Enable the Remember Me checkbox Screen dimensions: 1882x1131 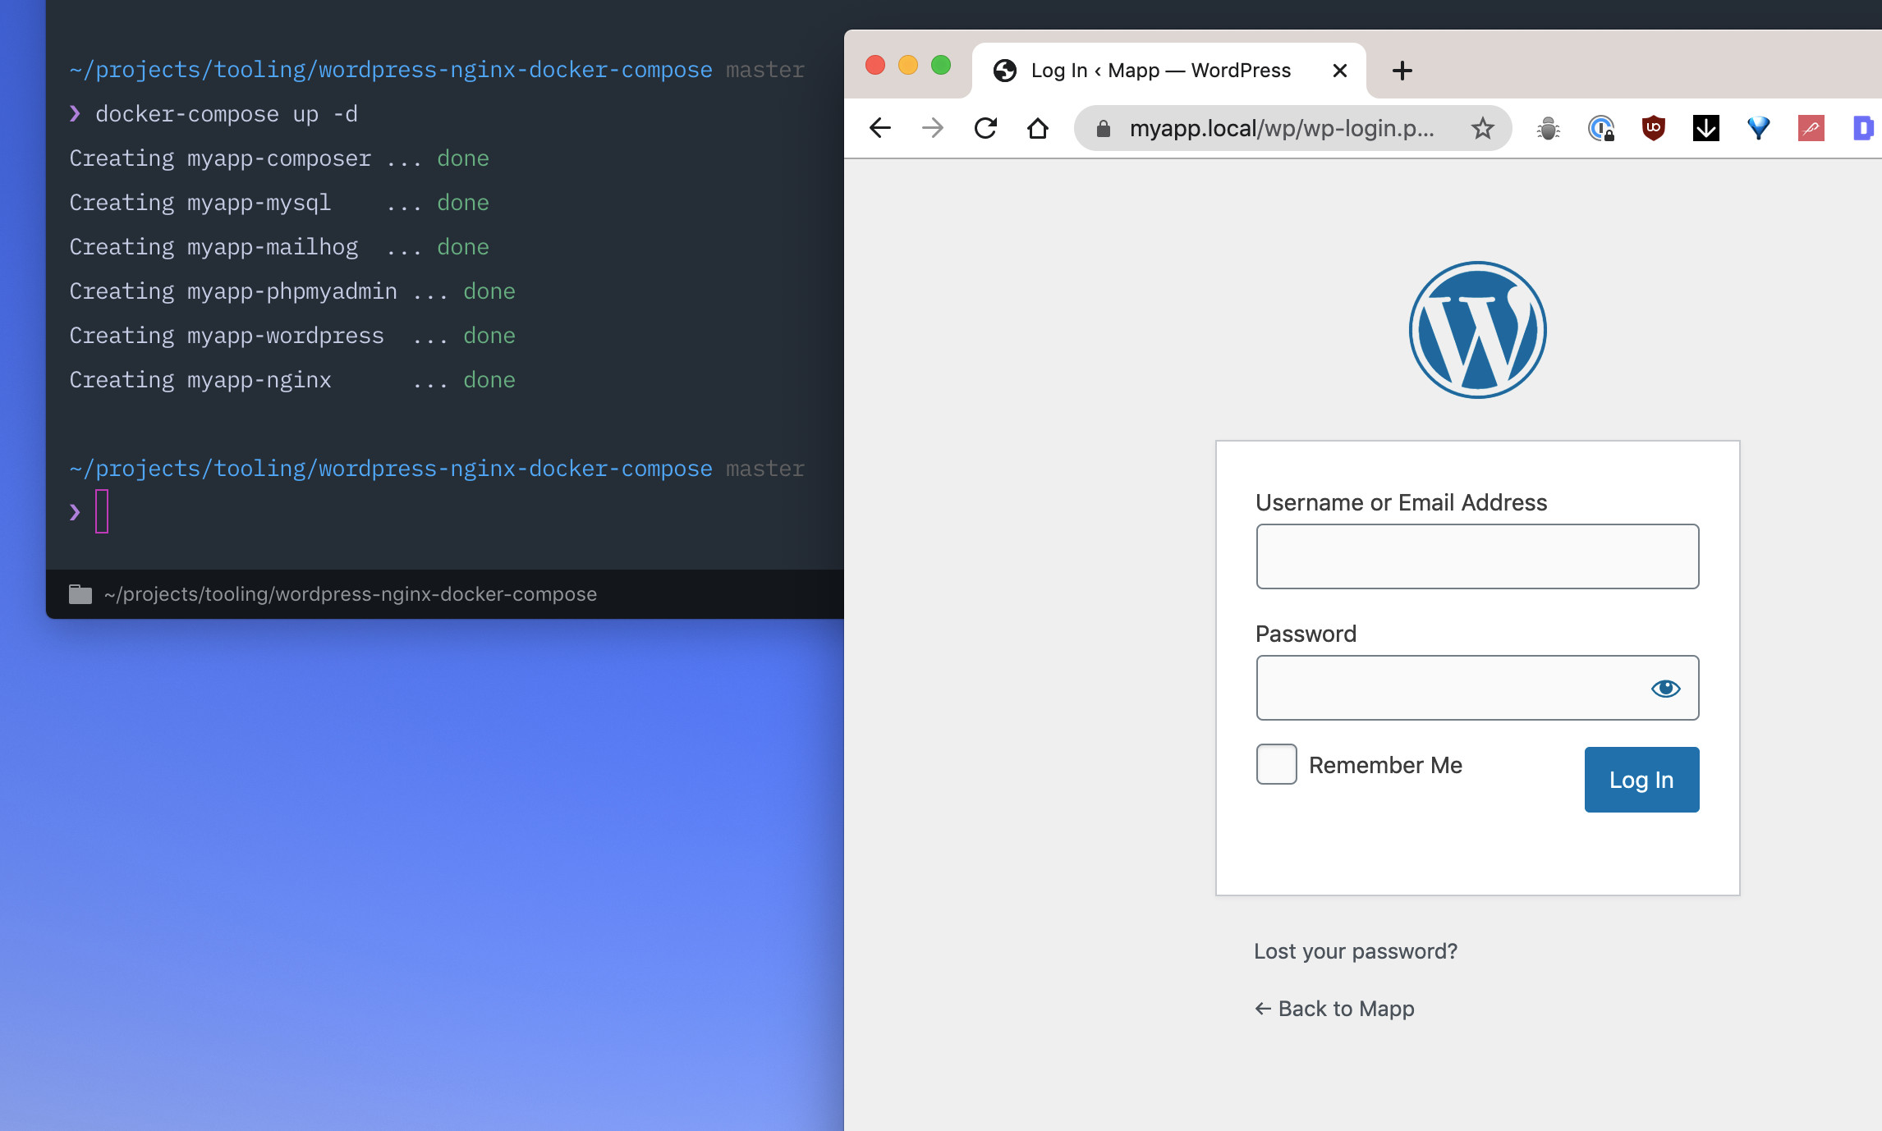click(x=1276, y=764)
